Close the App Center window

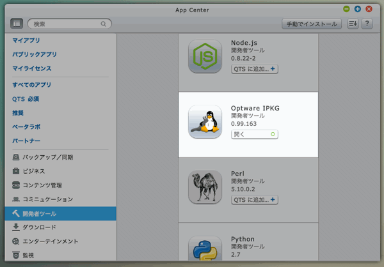coord(369,9)
